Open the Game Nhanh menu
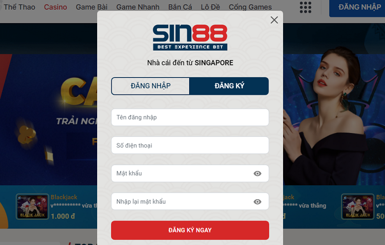The image size is (385, 245). point(138,7)
